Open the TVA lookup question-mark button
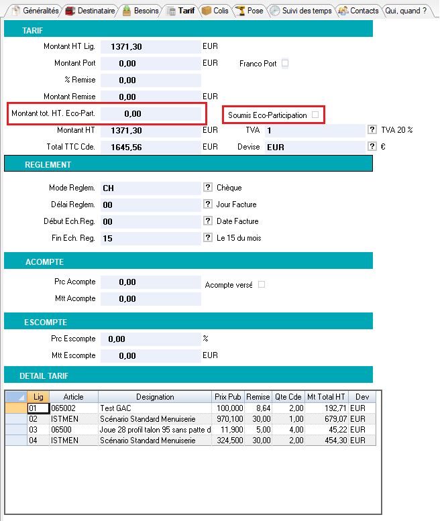Screen dimensions: 444x521 (x=372, y=130)
